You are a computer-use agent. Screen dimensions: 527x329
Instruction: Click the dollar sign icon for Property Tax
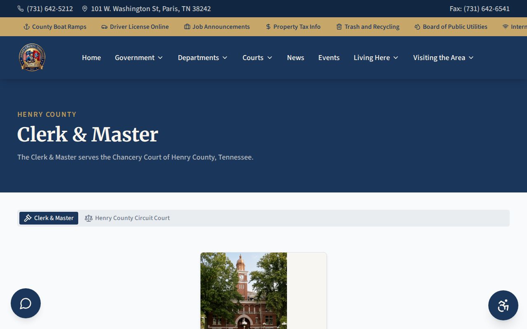[x=268, y=27]
